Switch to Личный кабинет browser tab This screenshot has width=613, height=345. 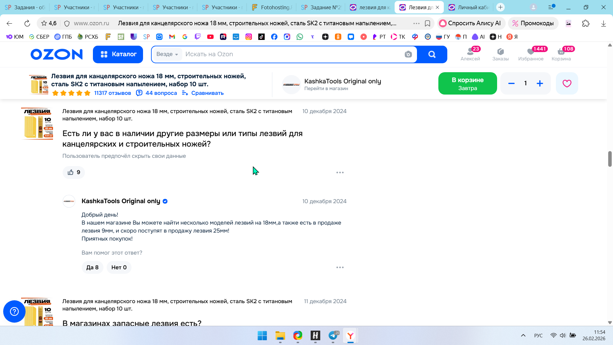pos(469,7)
